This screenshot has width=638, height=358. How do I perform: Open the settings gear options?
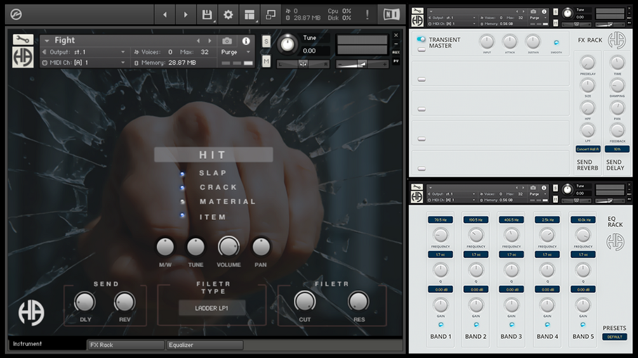coord(229,15)
